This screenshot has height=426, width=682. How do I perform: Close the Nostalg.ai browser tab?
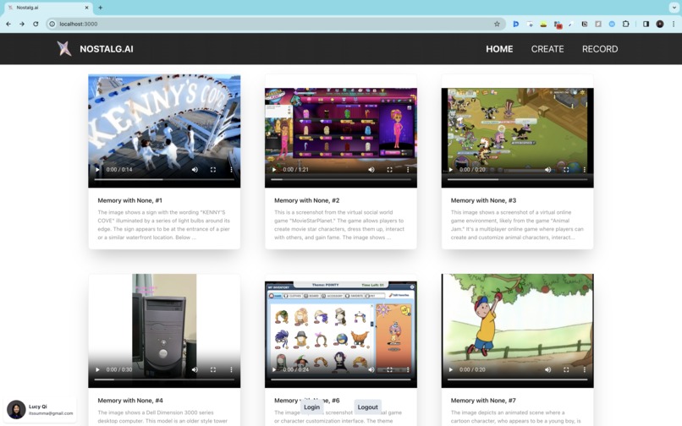coord(86,8)
